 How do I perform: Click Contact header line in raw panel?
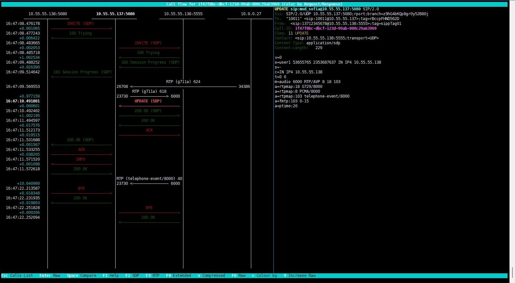[327, 38]
